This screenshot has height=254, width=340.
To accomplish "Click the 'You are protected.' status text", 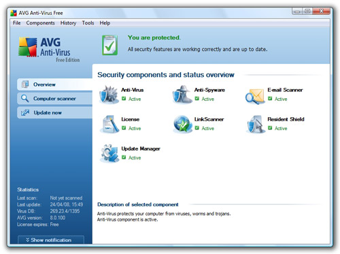I will 154,37.
